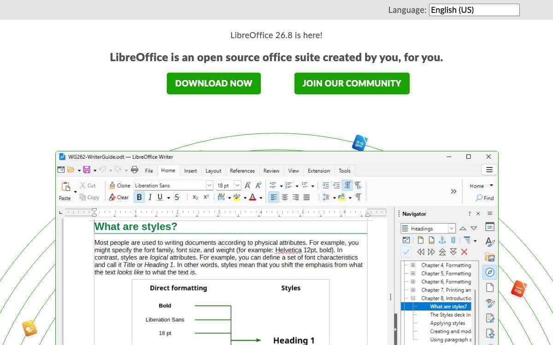Expand Chapter 4, Formatting in Navigator
This screenshot has width=553, height=345.
pyautogui.click(x=413, y=265)
